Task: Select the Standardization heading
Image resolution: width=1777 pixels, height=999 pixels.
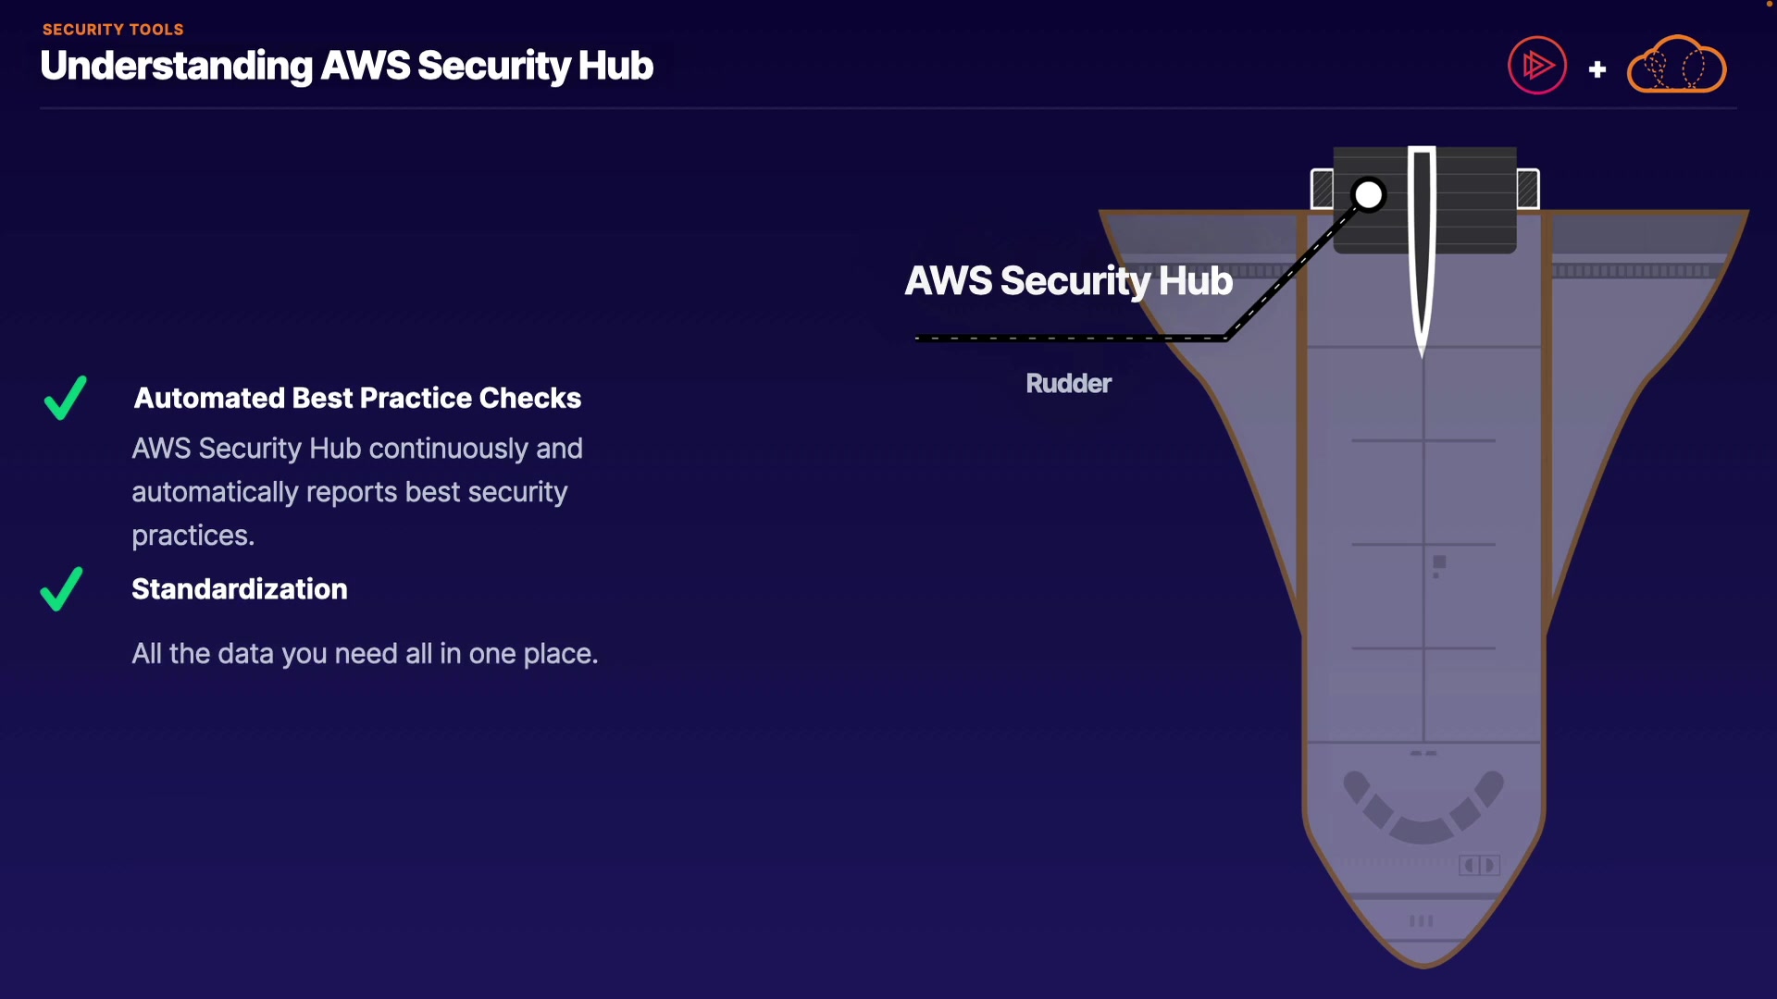Action: point(240,589)
